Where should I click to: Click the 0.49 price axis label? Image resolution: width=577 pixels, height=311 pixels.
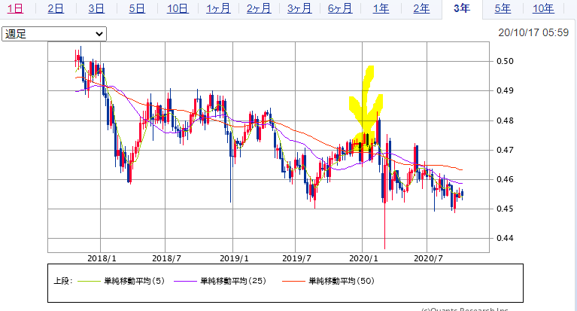tap(505, 90)
